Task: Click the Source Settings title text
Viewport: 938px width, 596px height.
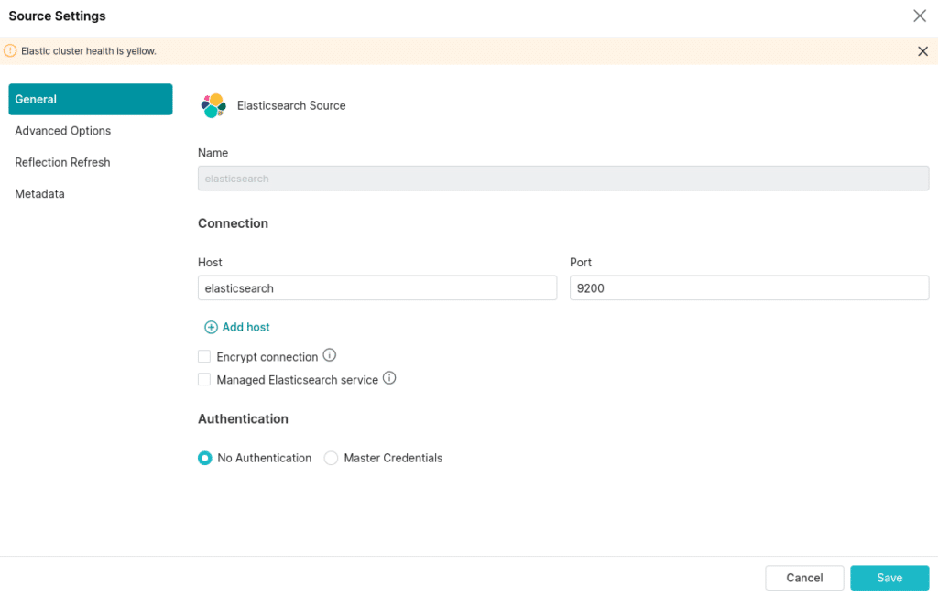Action: point(57,16)
